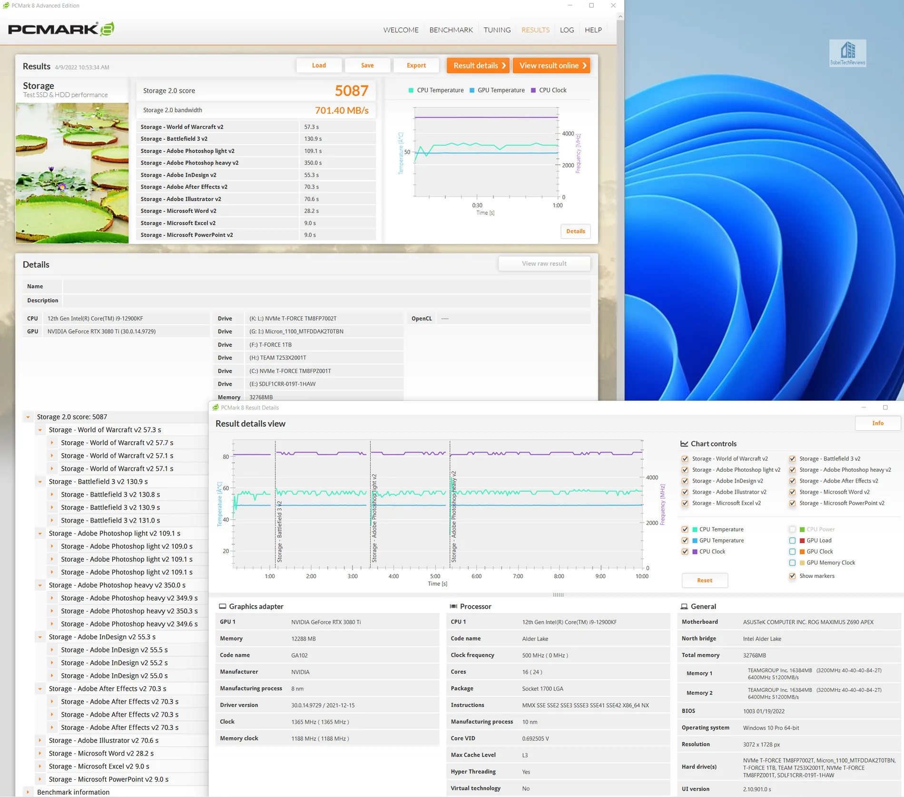The width and height of the screenshot is (904, 797).
Task: Toggle Storage - Microsoft Excel v2 checkbox
Action: coord(685,503)
